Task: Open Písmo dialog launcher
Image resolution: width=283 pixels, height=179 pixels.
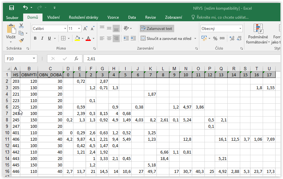Action: 94,48
